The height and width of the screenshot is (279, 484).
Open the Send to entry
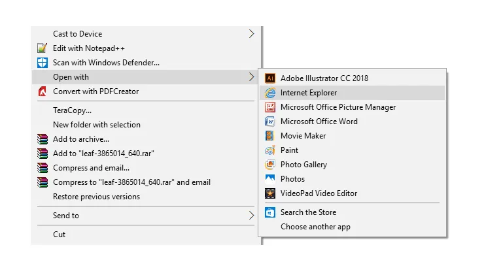pos(146,215)
